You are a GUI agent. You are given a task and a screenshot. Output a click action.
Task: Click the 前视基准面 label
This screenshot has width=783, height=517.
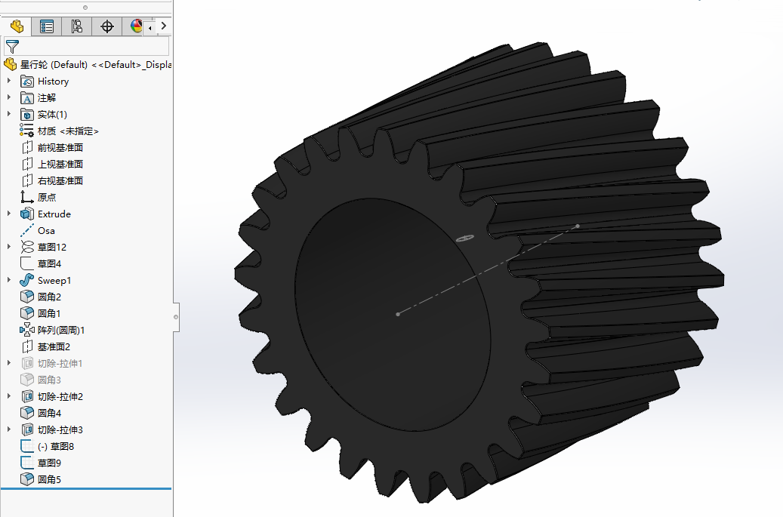coord(60,148)
